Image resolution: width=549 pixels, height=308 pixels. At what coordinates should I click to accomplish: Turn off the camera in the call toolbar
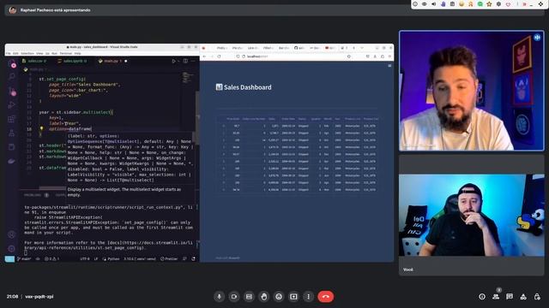pyautogui.click(x=234, y=297)
